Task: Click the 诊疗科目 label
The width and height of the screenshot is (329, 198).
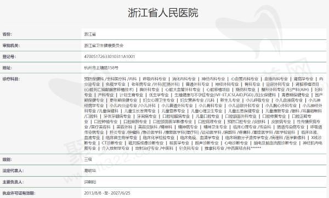Action: click(x=11, y=79)
